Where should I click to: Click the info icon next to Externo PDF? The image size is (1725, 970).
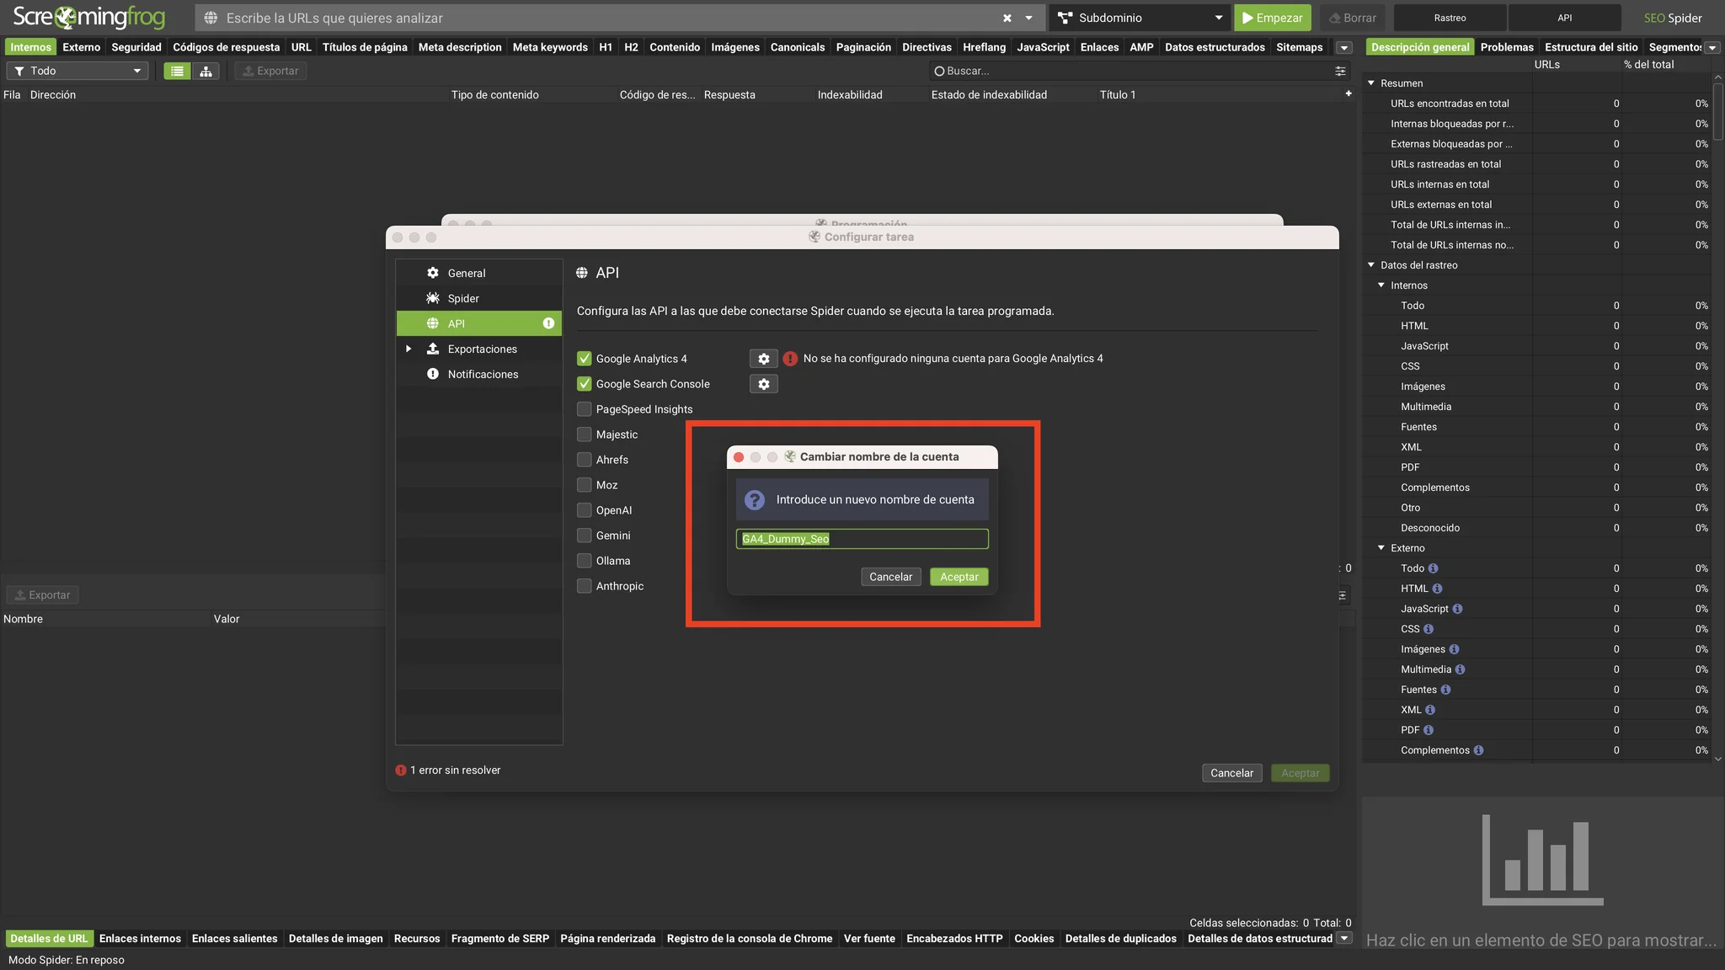(1429, 730)
